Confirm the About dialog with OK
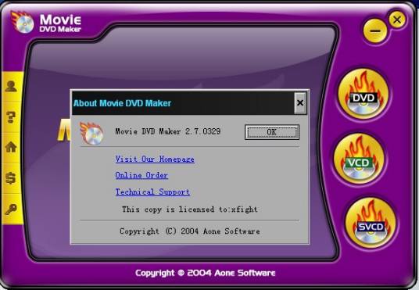This screenshot has height=290, width=419. coord(272,132)
